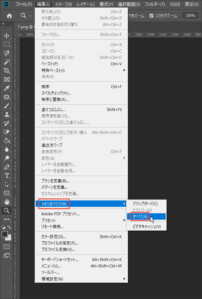Select the History Brush tool
This screenshot has height=299, width=202.
pos(7,123)
